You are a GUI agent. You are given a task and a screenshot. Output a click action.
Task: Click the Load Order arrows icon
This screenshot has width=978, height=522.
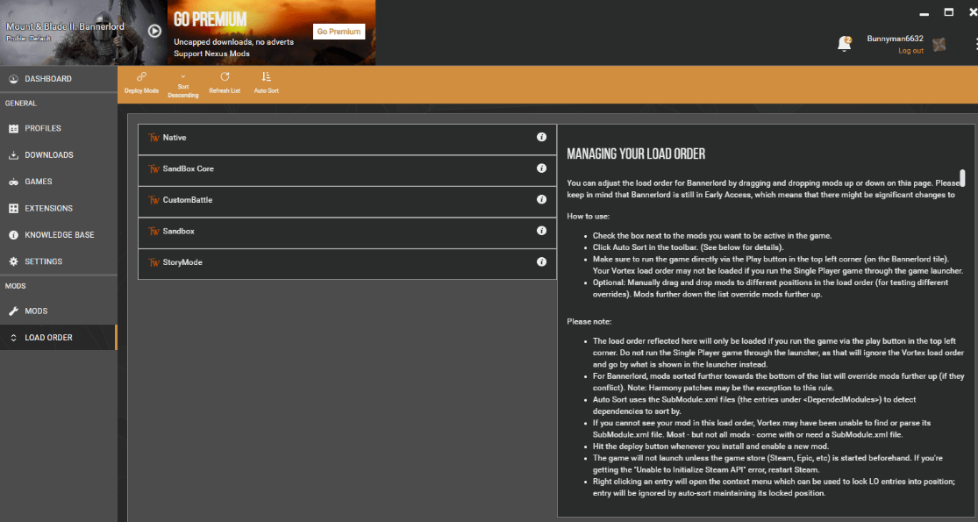14,338
